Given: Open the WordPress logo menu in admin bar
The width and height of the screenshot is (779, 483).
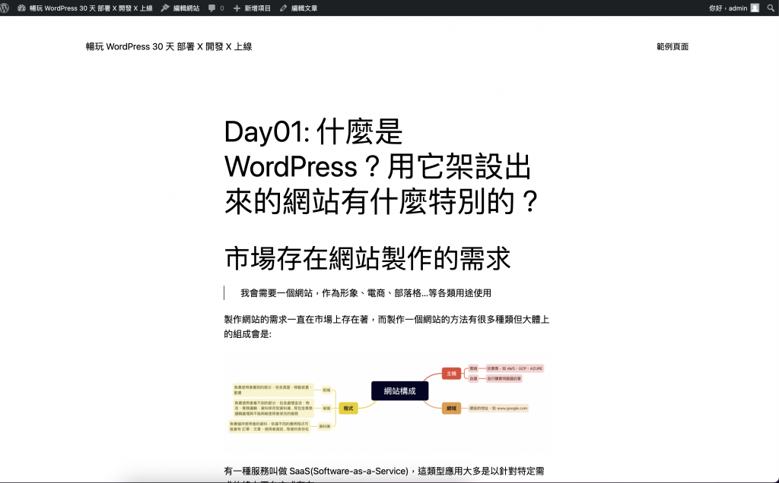Looking at the screenshot, I should click(5, 8).
